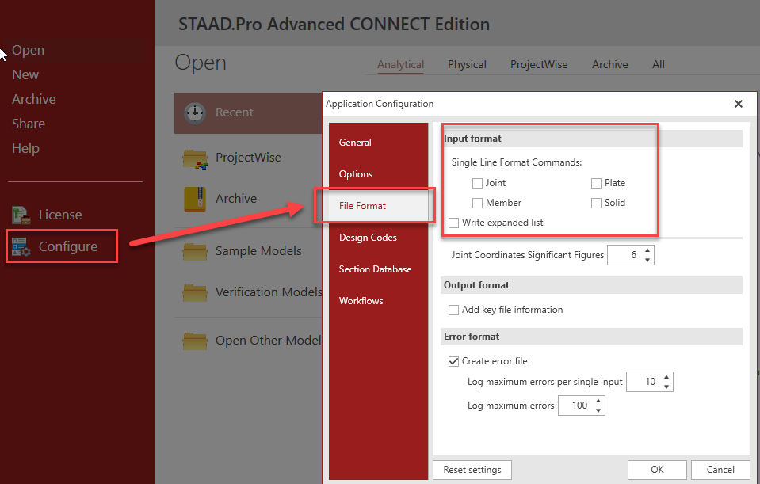Click the Open Other Model folder icon

(195, 341)
